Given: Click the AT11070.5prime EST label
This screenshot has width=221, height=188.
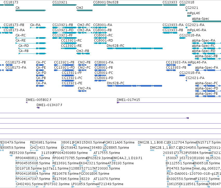Looking at the screenshot, I should (x=107, y=179).
